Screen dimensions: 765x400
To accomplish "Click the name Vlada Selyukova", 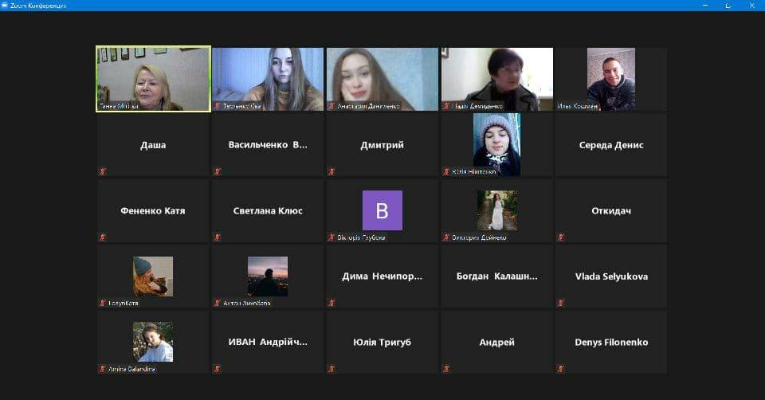I will (x=611, y=276).
